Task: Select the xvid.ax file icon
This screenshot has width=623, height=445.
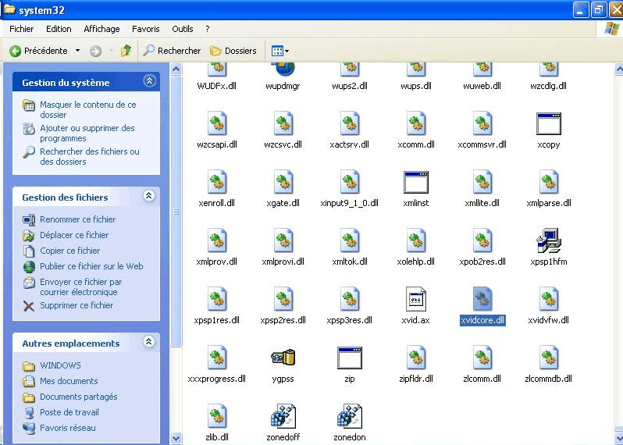Action: click(415, 299)
